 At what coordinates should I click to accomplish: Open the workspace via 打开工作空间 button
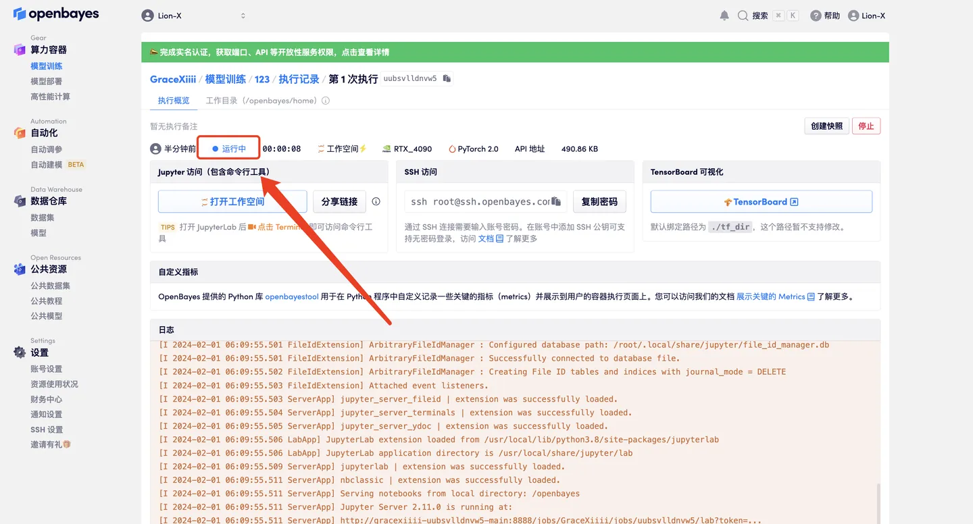[232, 201]
